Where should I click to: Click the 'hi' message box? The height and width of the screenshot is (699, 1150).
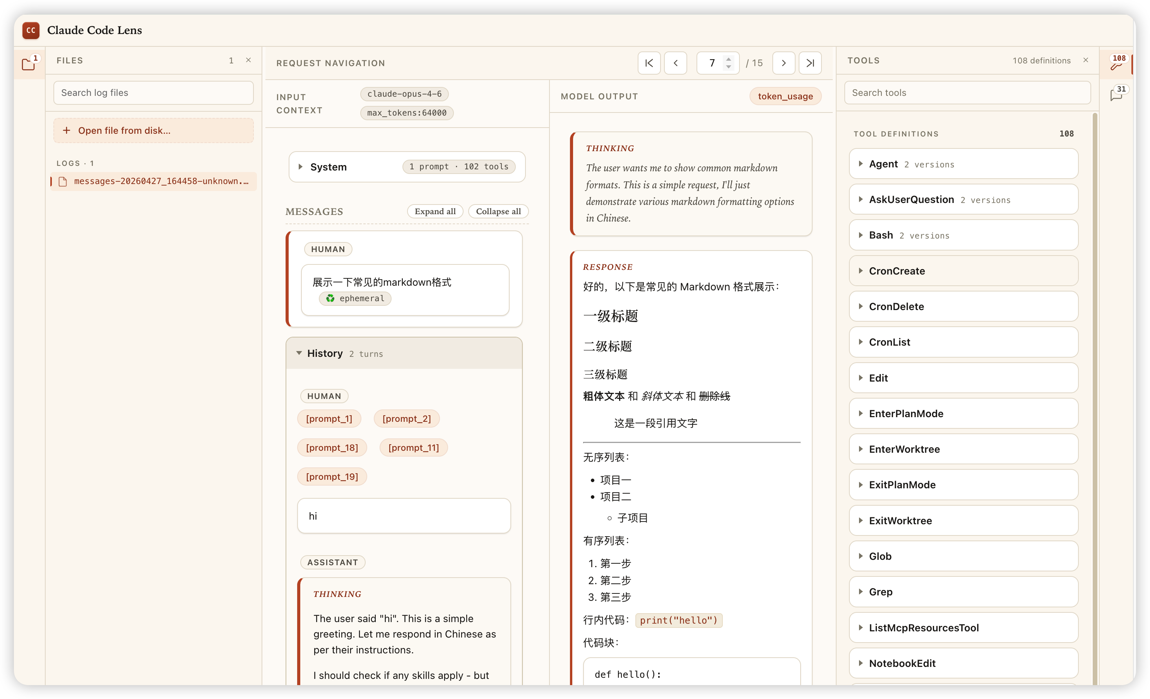pos(404,516)
